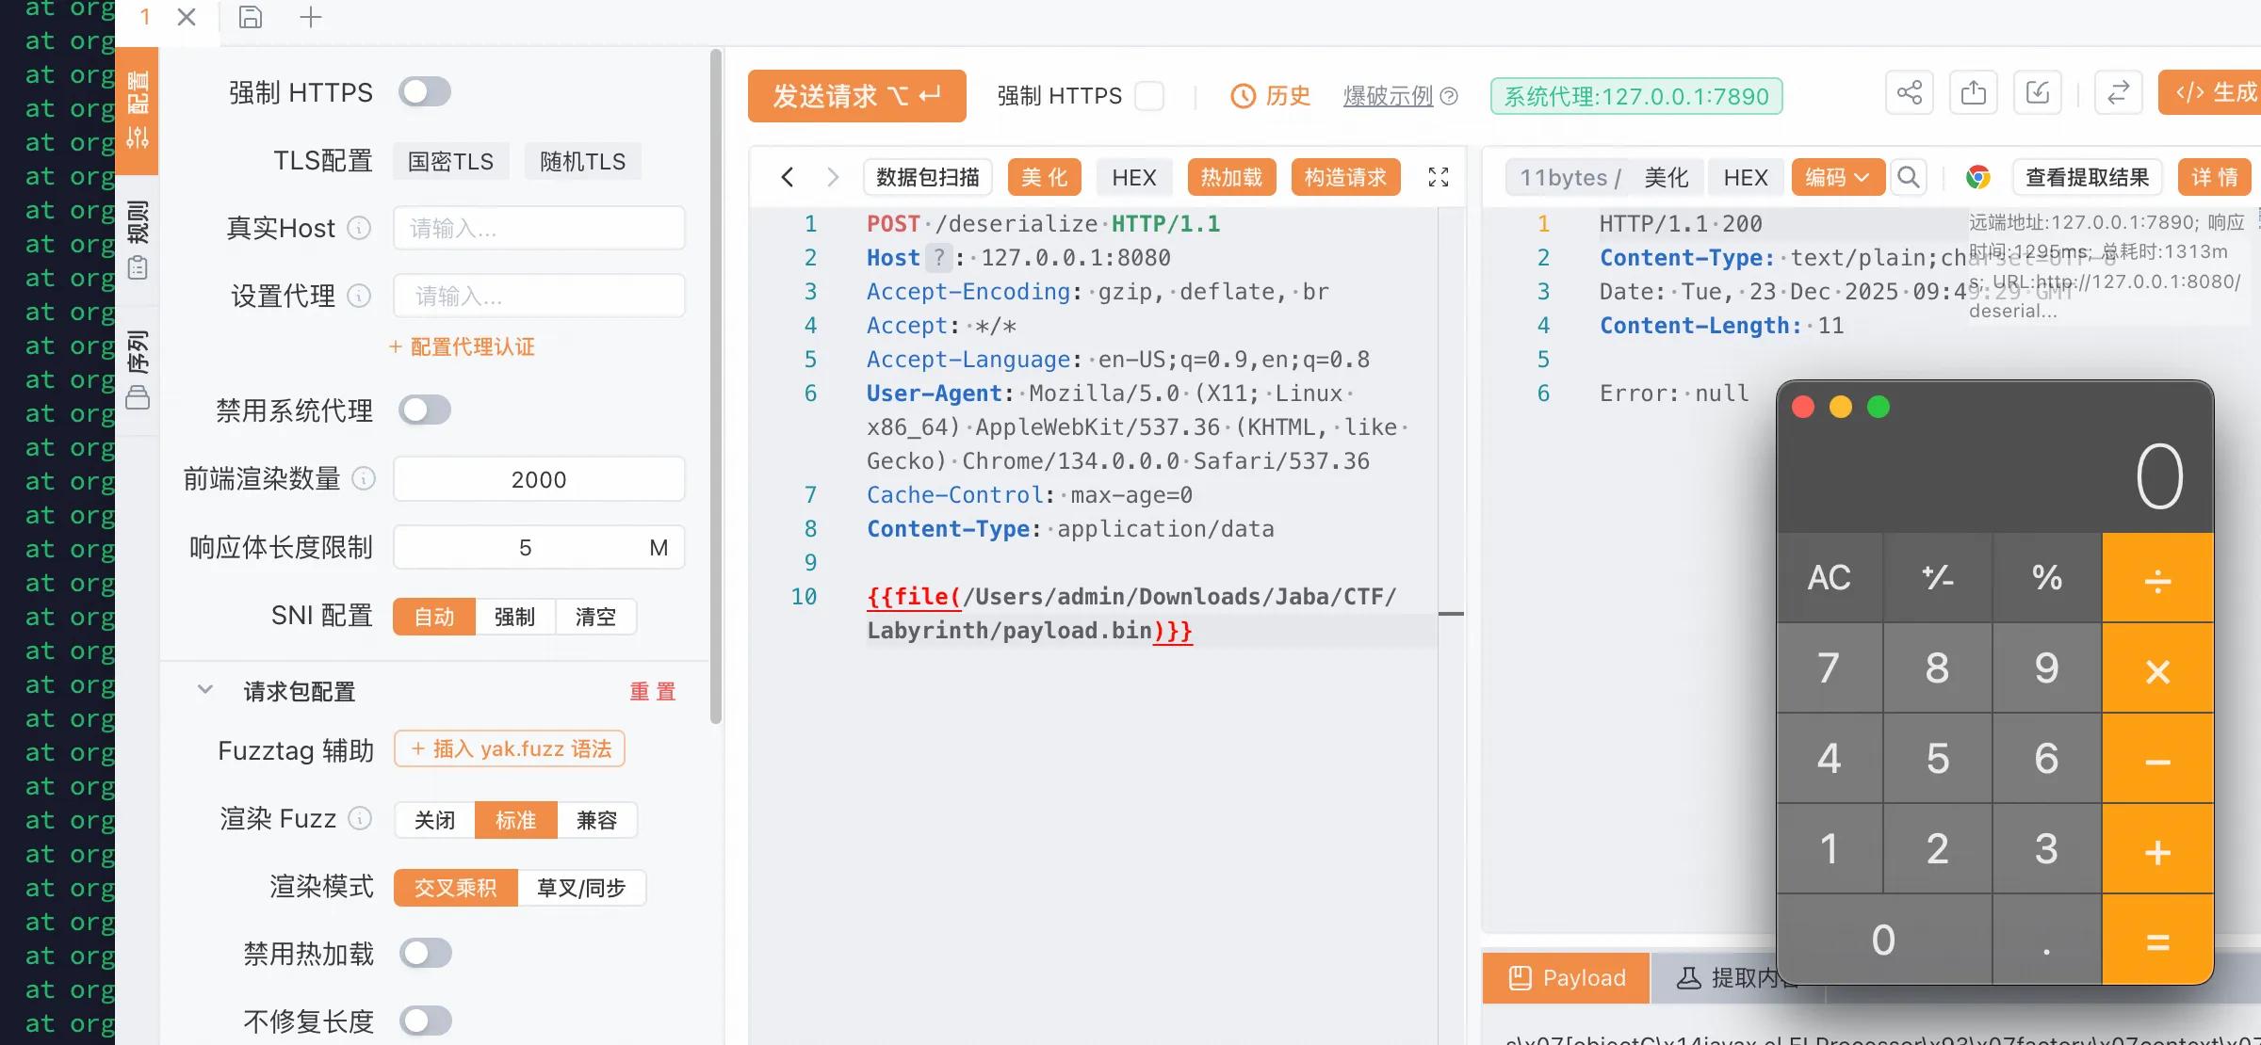2261x1045 pixels.
Task: Click the import icon beside export
Action: [2038, 93]
